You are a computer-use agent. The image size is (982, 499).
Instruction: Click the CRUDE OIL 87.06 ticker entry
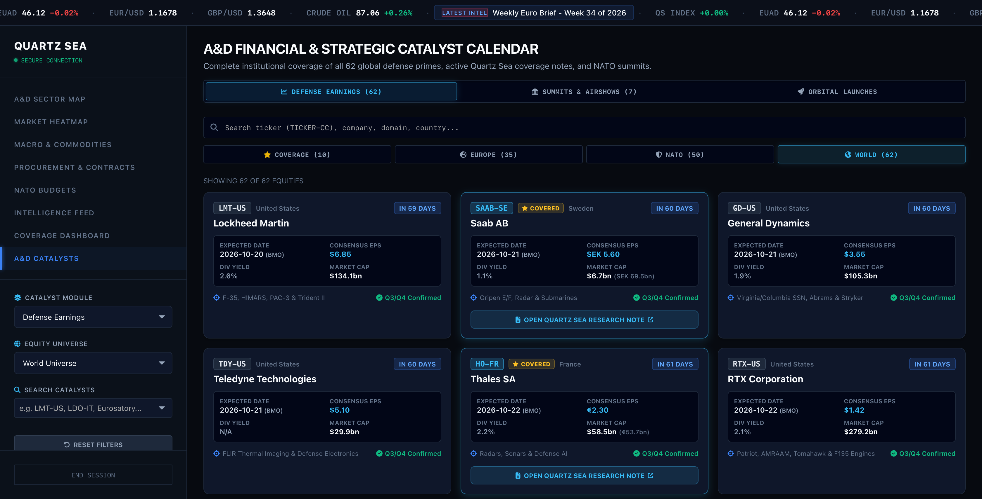tap(359, 13)
